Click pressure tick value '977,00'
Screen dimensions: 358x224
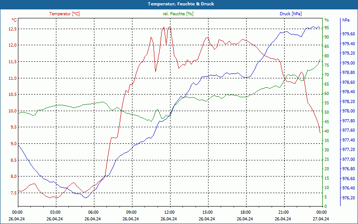[x=349, y=159]
